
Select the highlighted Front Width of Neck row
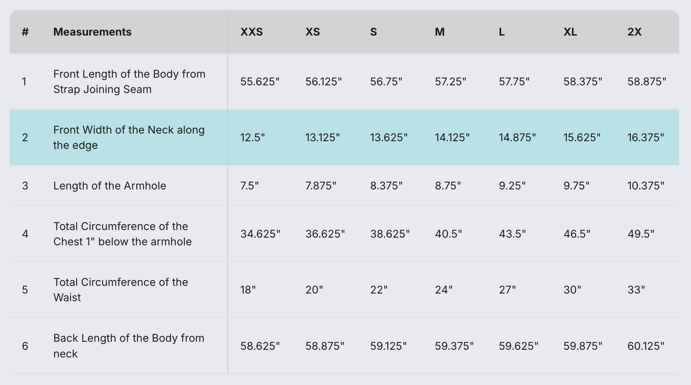[x=129, y=138]
